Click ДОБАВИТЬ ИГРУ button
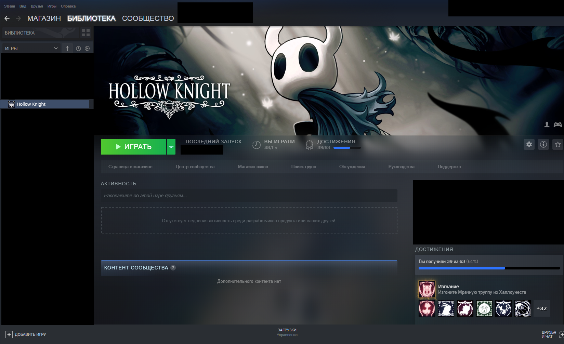The width and height of the screenshot is (564, 344). tap(26, 334)
